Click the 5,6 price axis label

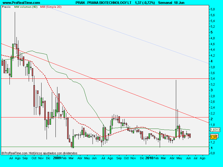213,15
